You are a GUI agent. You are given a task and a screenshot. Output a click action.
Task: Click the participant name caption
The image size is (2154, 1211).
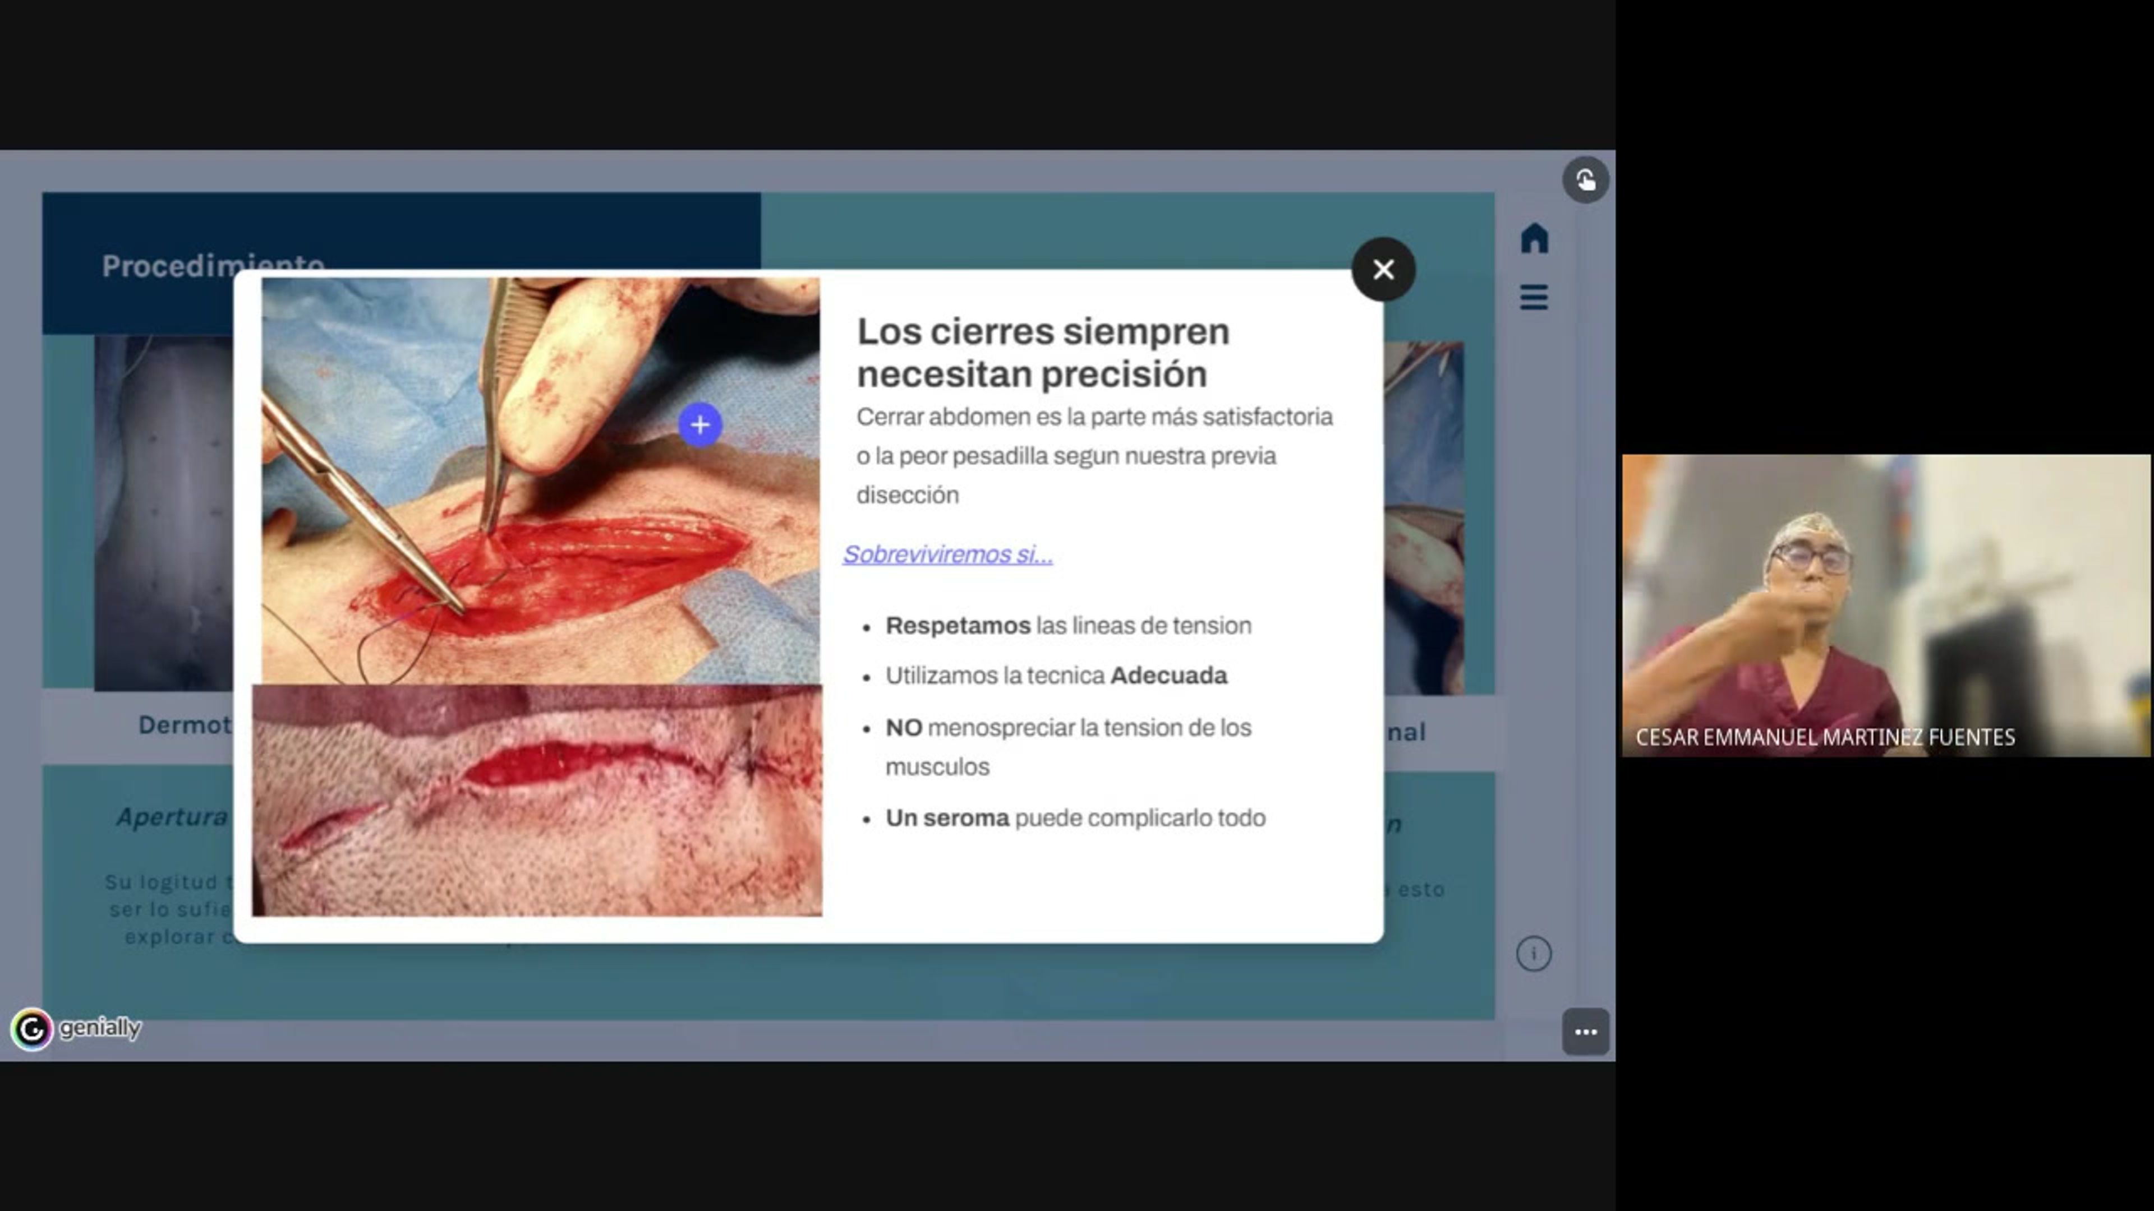click(x=1825, y=737)
